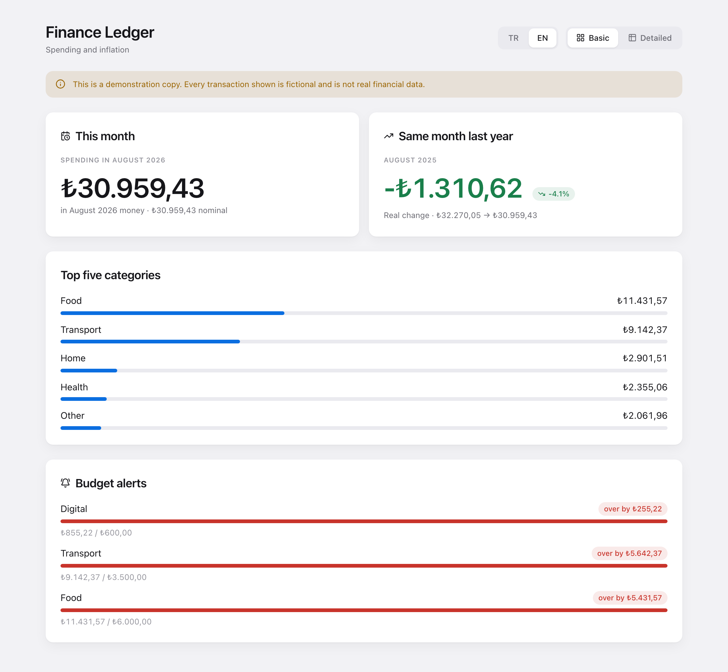Screen dimensions: 728x672
Task: Click the Food budget red bar
Action: coord(364,610)
